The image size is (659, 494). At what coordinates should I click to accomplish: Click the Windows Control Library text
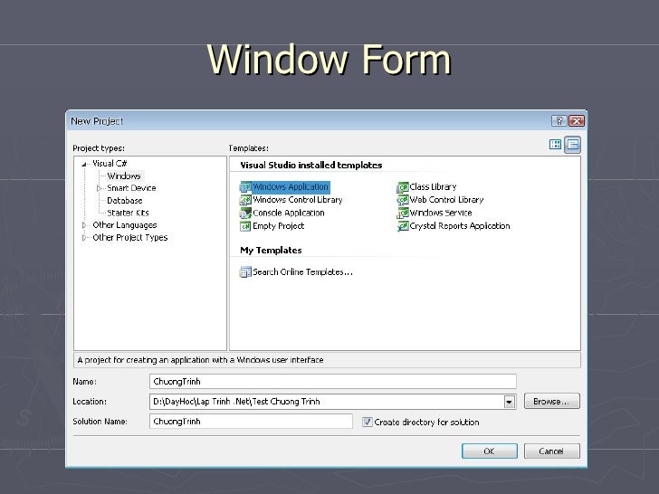coord(298,200)
